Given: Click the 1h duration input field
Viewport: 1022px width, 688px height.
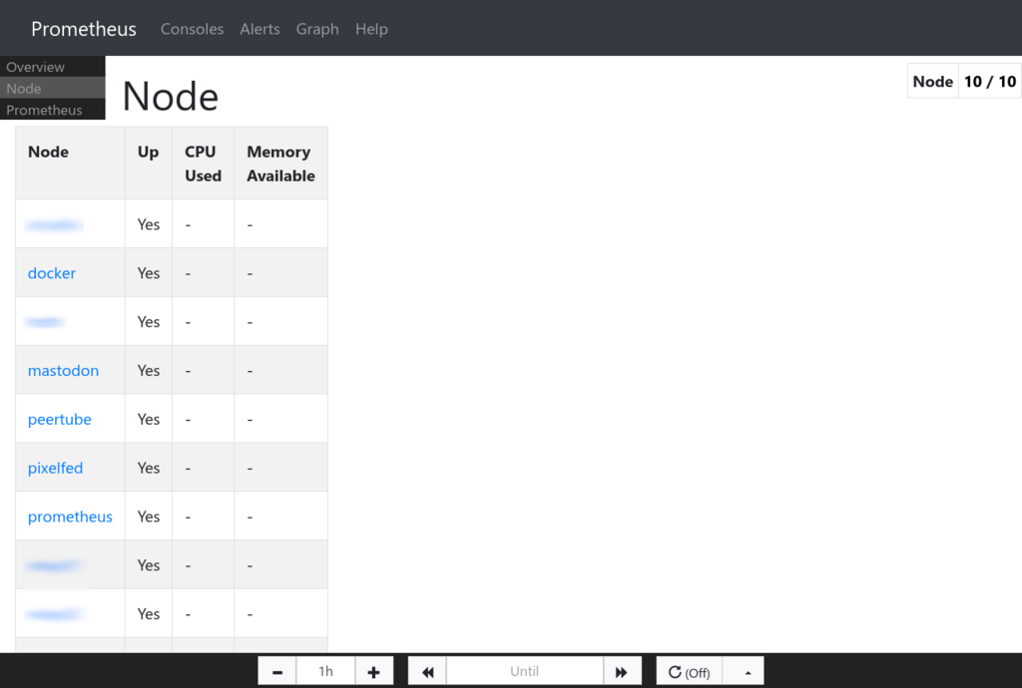Looking at the screenshot, I should point(326,671).
